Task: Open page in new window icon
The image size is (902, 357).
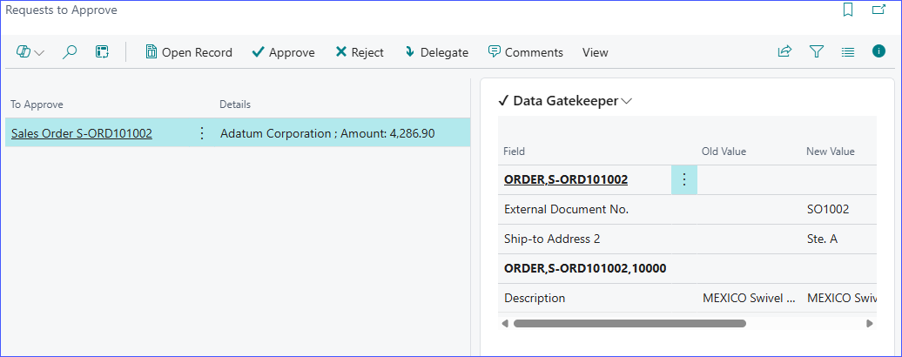Action: [x=878, y=10]
